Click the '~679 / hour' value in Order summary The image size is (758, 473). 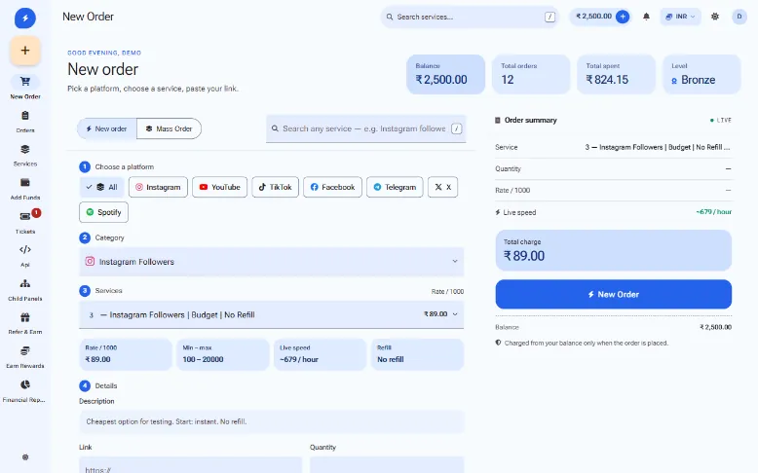coord(713,212)
